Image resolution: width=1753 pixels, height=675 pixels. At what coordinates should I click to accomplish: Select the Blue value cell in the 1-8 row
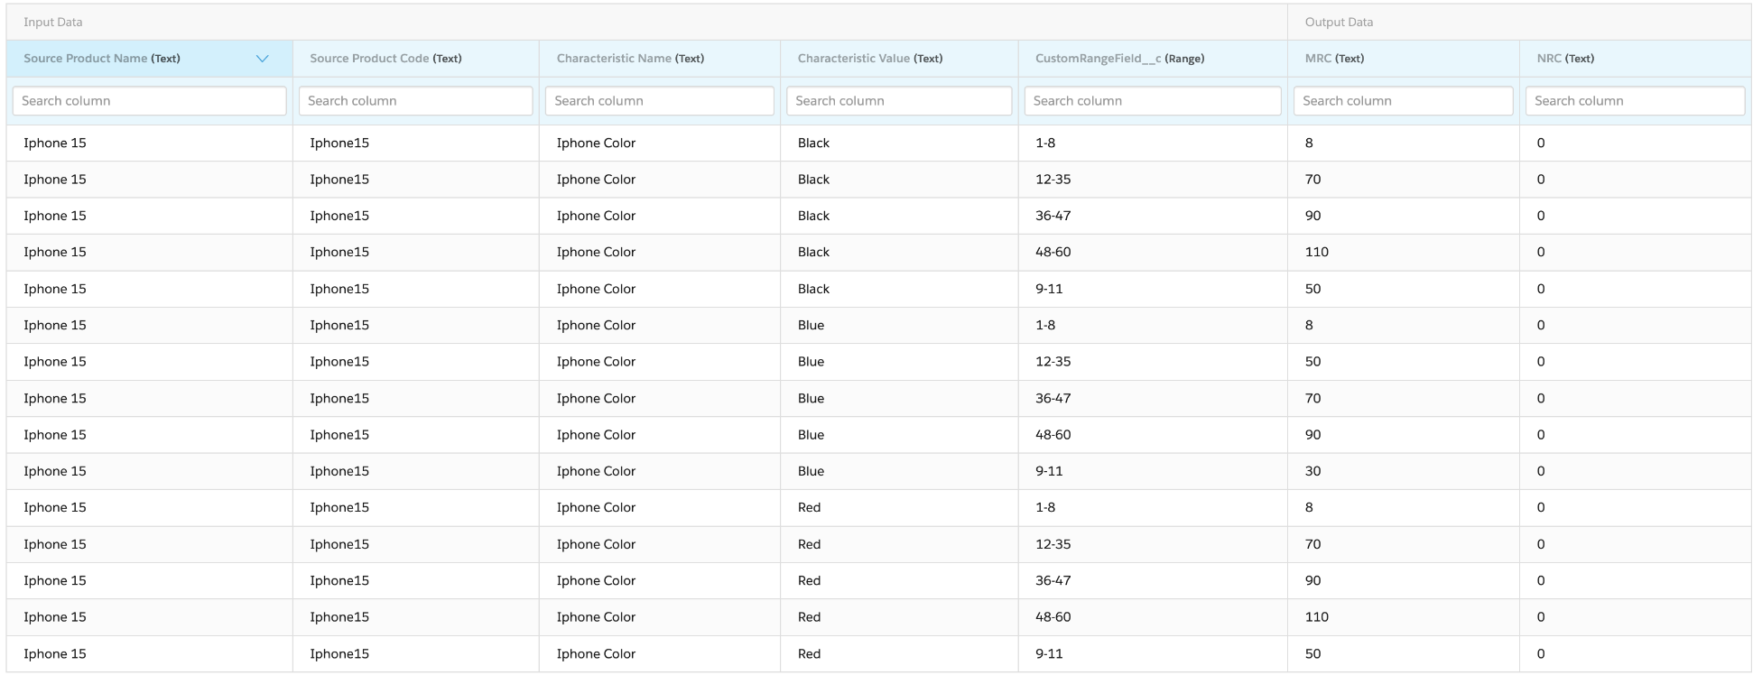click(x=899, y=325)
